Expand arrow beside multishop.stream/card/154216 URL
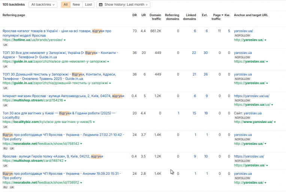The image size is (286, 192). click(x=65, y=100)
